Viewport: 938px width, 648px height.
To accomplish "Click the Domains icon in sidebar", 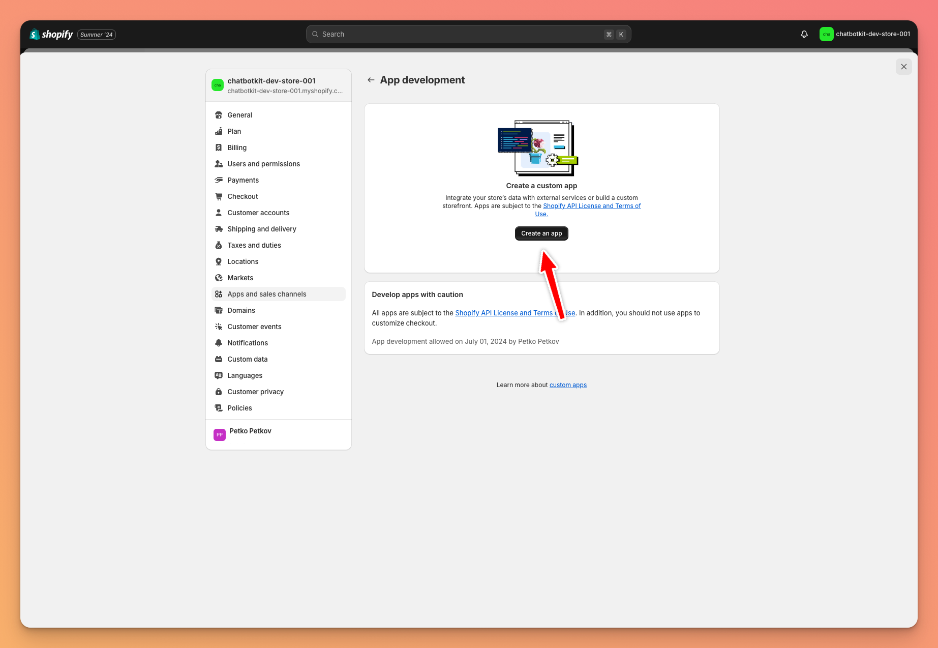I will click(219, 310).
